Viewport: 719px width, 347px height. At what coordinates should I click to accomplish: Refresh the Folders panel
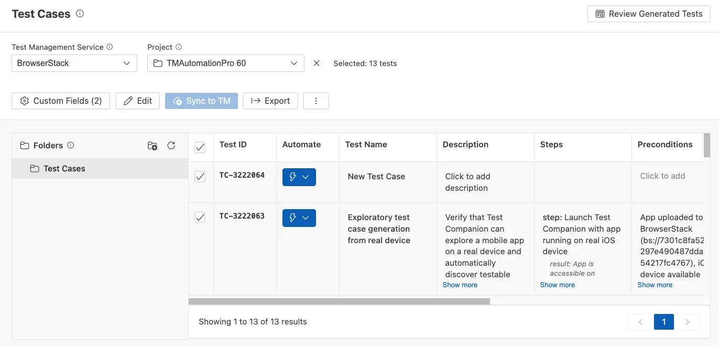pyautogui.click(x=171, y=146)
